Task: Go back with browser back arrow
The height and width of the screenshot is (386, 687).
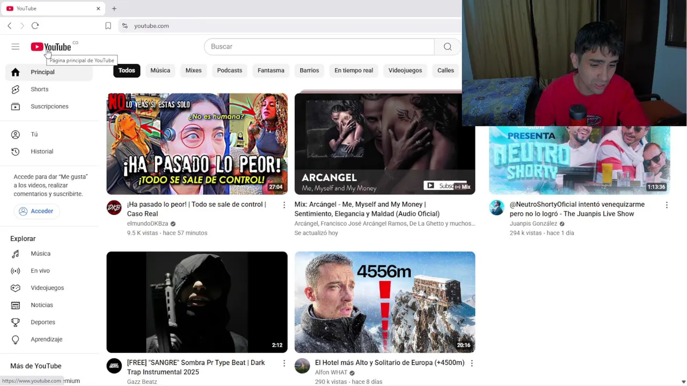Action: click(x=9, y=26)
